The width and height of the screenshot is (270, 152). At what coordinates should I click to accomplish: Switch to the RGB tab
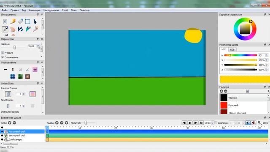coord(232,50)
